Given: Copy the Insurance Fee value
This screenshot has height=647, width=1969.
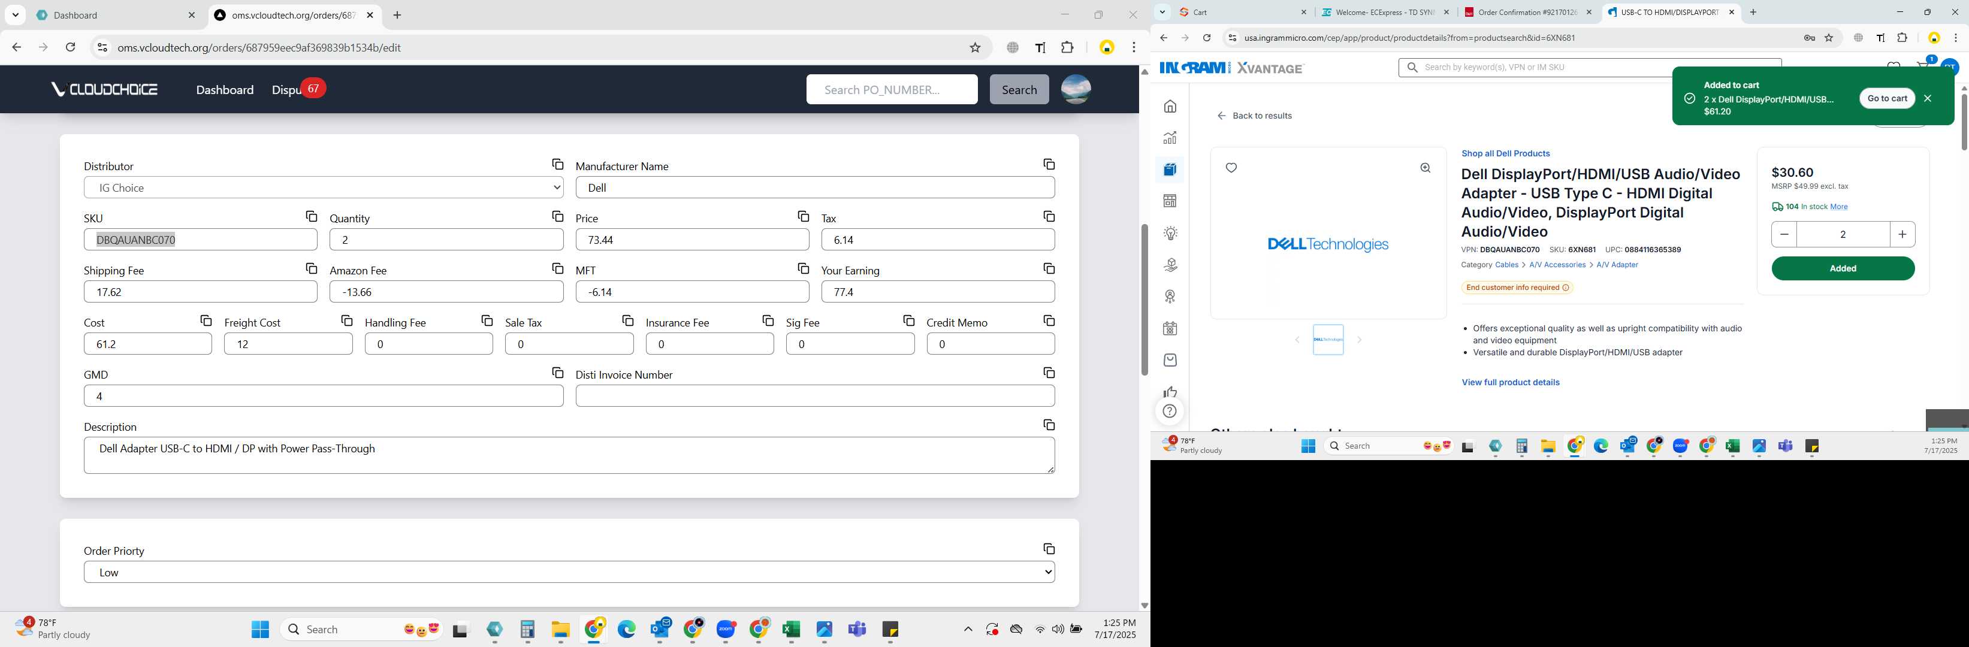Looking at the screenshot, I should [768, 320].
